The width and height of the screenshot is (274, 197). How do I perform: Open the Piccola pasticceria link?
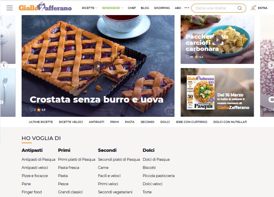click(x=159, y=176)
